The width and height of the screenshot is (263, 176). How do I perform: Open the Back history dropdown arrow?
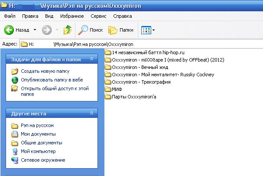click(x=35, y=30)
